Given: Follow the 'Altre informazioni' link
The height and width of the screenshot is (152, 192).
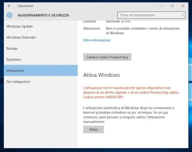Looking at the screenshot, I should pyautogui.click(x=97, y=40).
